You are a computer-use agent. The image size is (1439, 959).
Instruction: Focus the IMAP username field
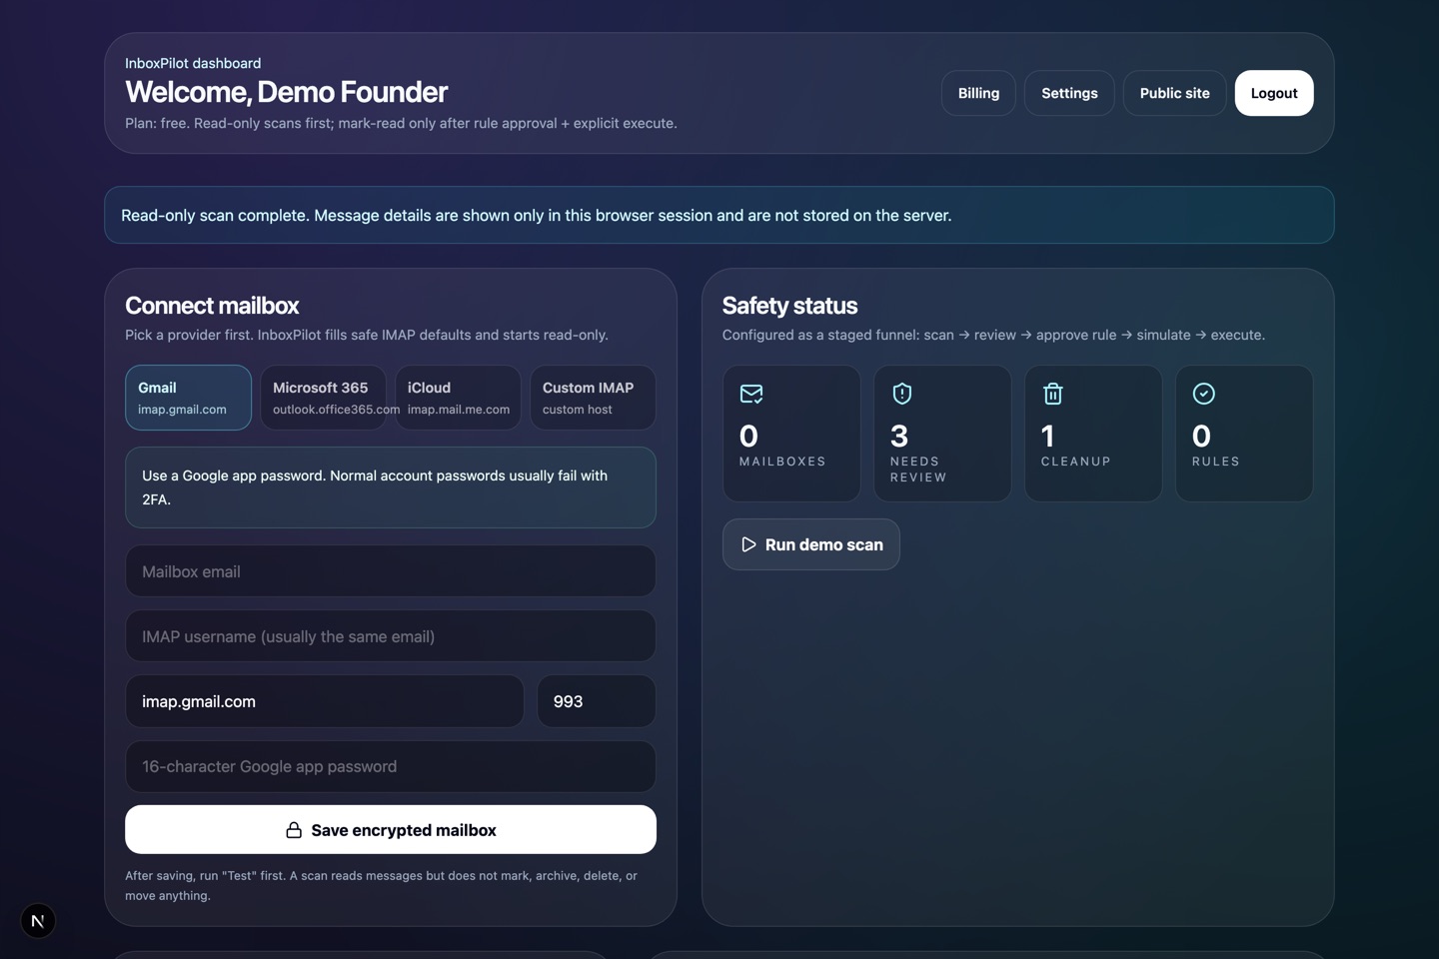pyautogui.click(x=391, y=636)
